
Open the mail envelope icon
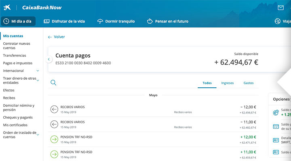pyautogui.click(x=280, y=8)
